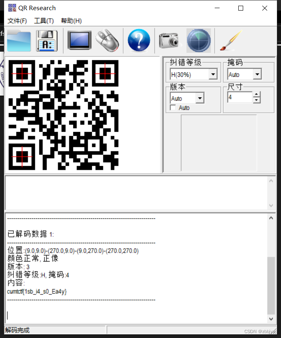
Task: Click inside the empty text input area
Action: [136, 193]
